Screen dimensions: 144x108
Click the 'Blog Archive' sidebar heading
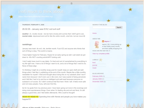(98, 74)
